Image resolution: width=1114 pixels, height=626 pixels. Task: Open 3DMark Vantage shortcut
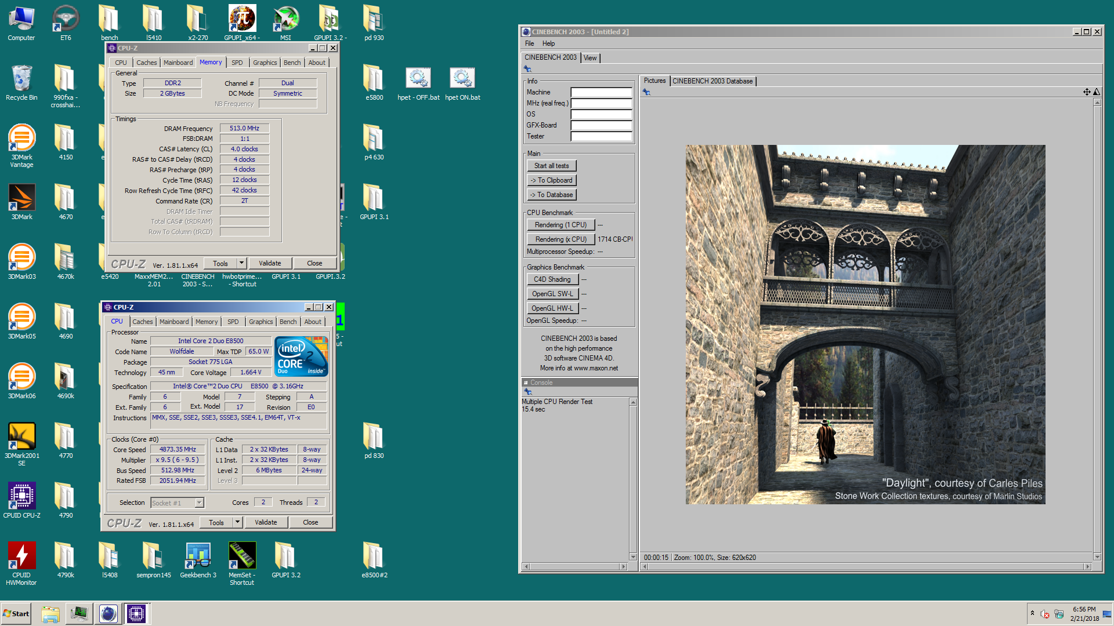click(x=21, y=146)
